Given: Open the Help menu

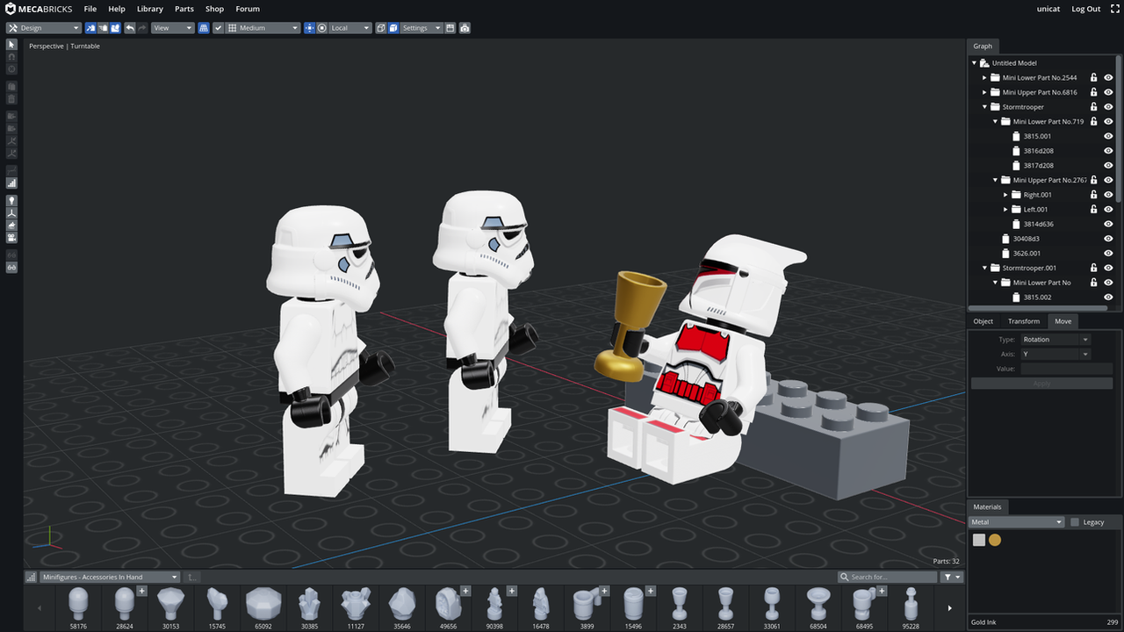Looking at the screenshot, I should tap(117, 9).
